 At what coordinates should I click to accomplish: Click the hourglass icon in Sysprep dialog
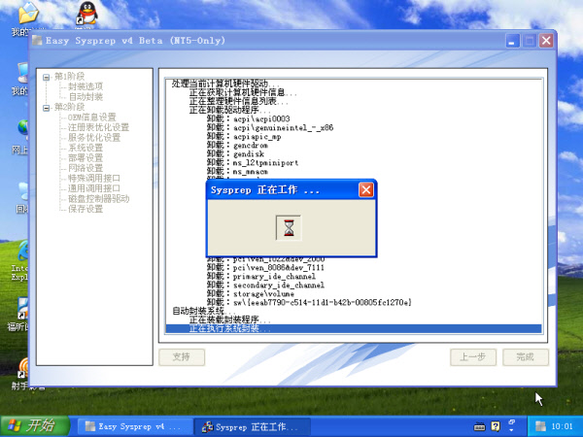tap(289, 228)
